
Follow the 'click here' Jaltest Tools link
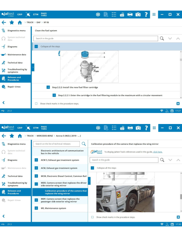(x=158, y=152)
